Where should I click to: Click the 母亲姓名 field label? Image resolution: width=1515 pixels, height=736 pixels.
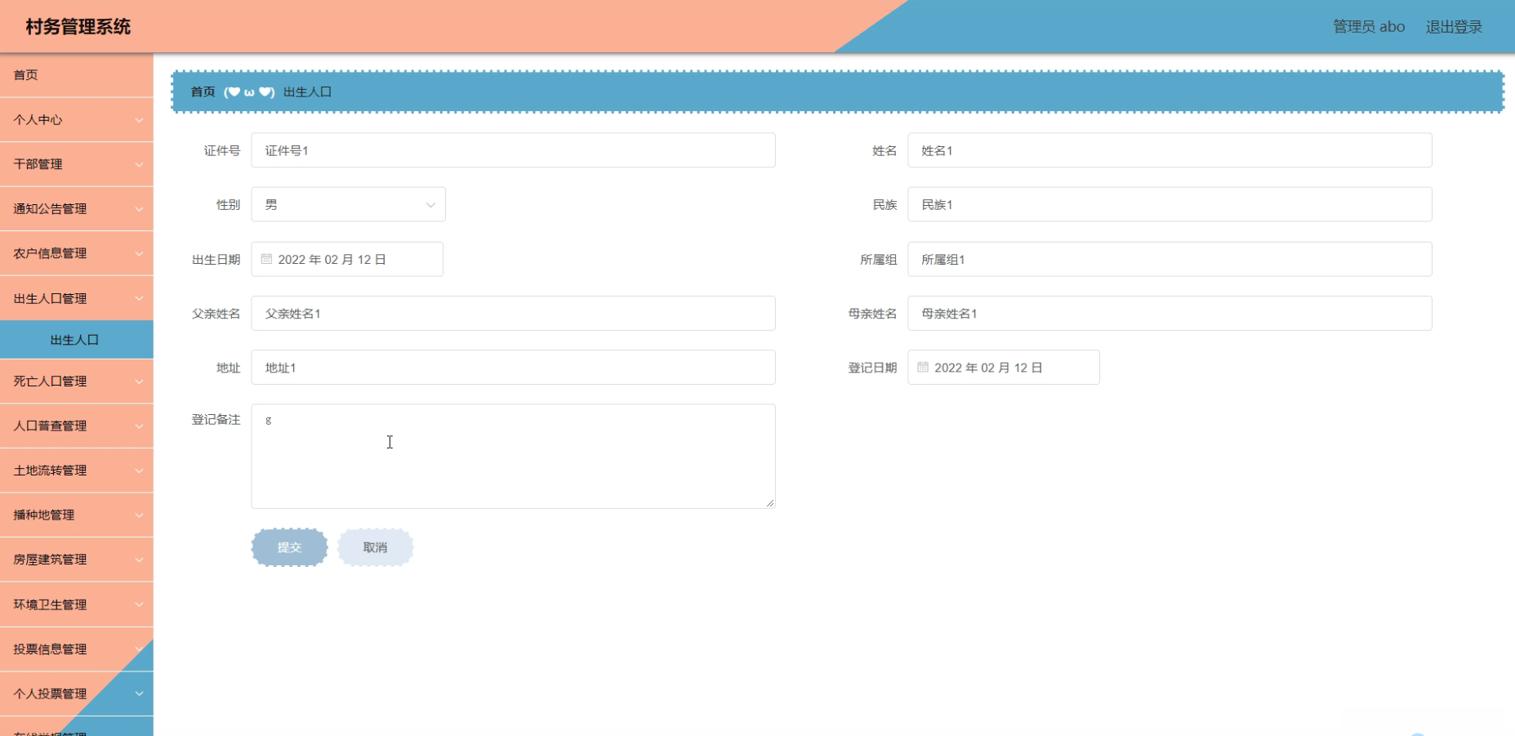872,314
